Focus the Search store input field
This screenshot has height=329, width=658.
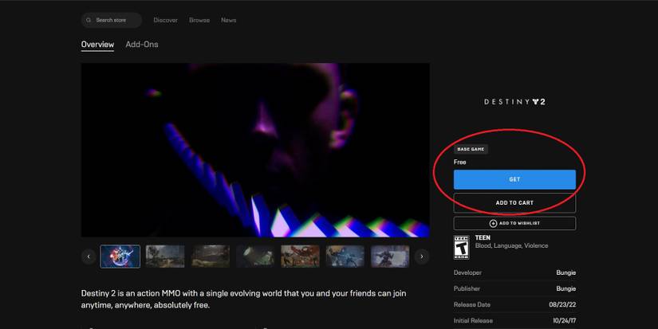pyautogui.click(x=116, y=20)
